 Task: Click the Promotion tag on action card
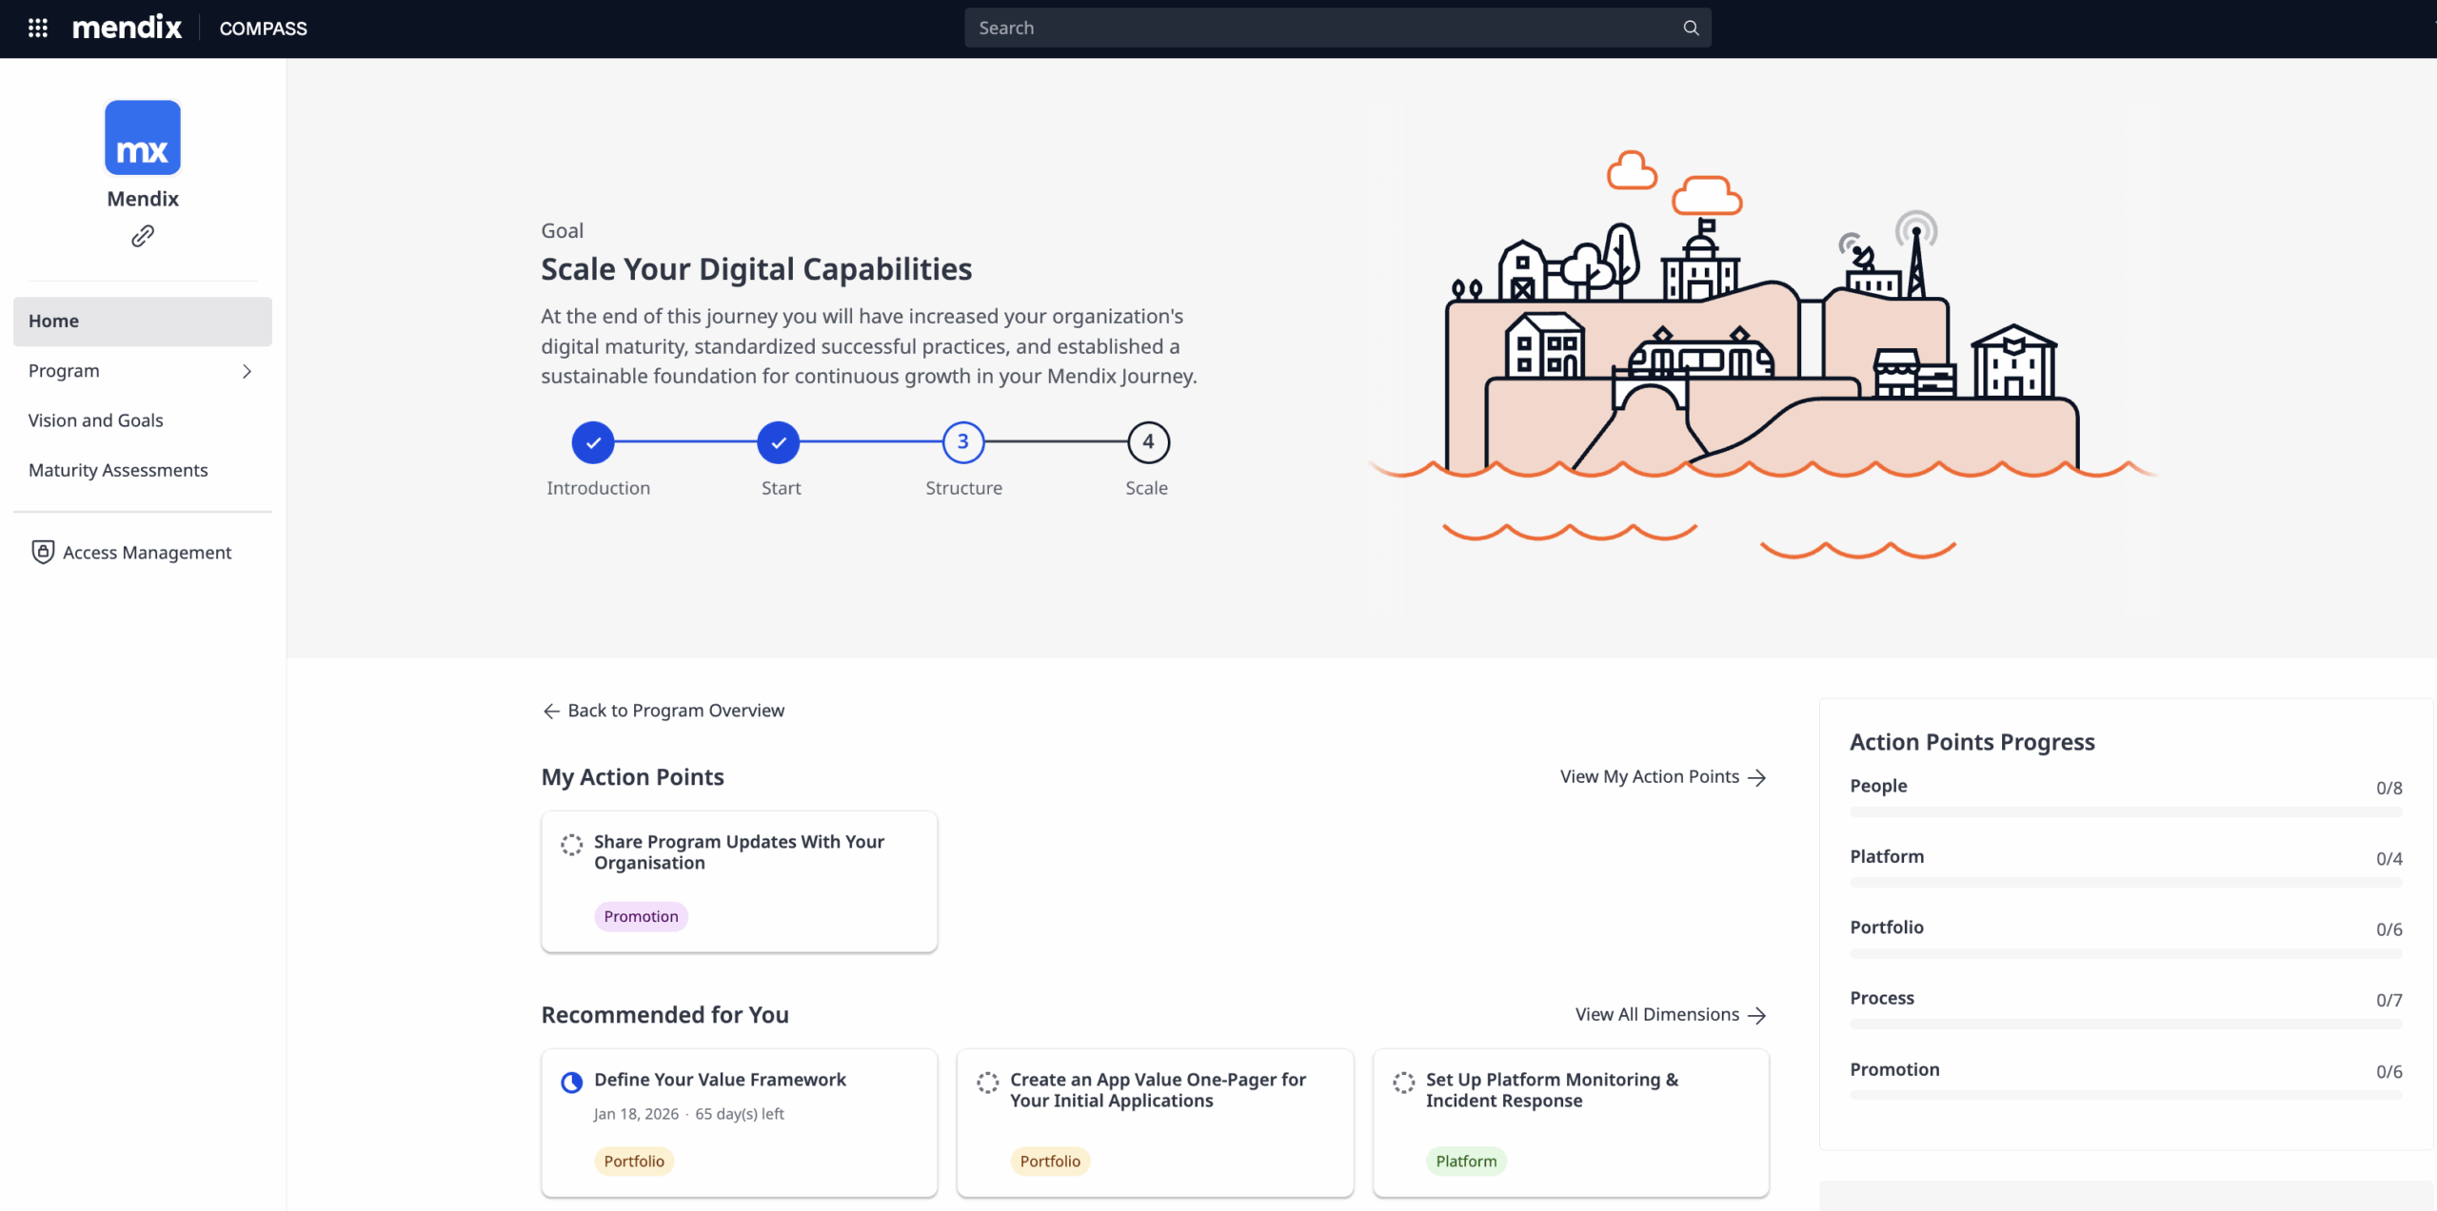pos(641,916)
